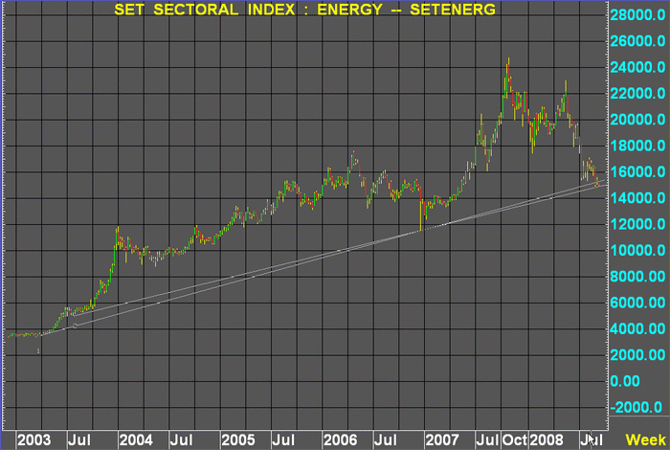Screen dimensions: 670x450
Task: Select the 2003 date label
Action: pyautogui.click(x=34, y=440)
